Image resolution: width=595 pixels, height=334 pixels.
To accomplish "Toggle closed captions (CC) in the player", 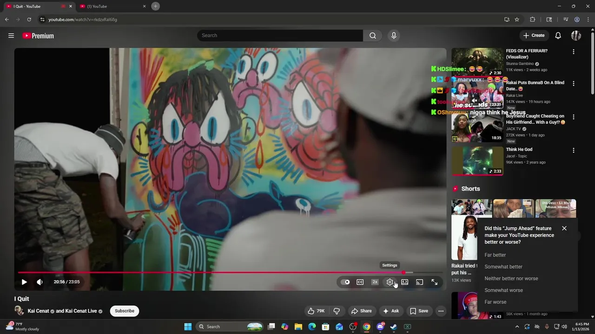I will 360,282.
